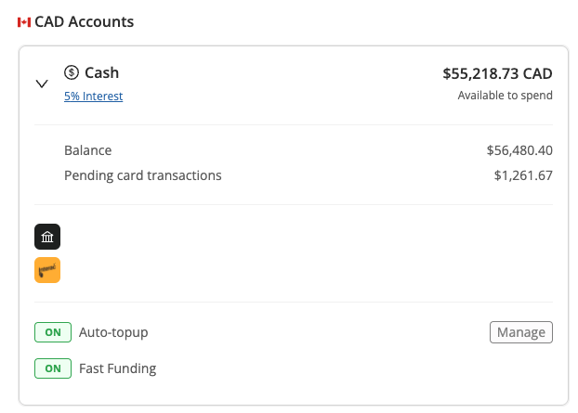This screenshot has height=413, width=578.
Task: Click the Canadian flag icon
Action: [24, 22]
